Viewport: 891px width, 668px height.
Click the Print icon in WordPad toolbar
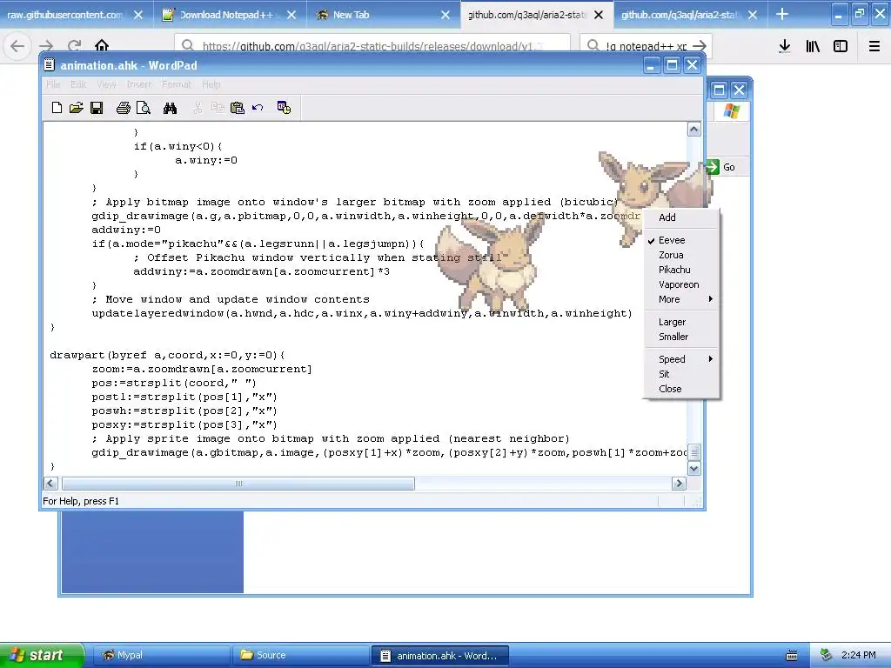pos(123,107)
